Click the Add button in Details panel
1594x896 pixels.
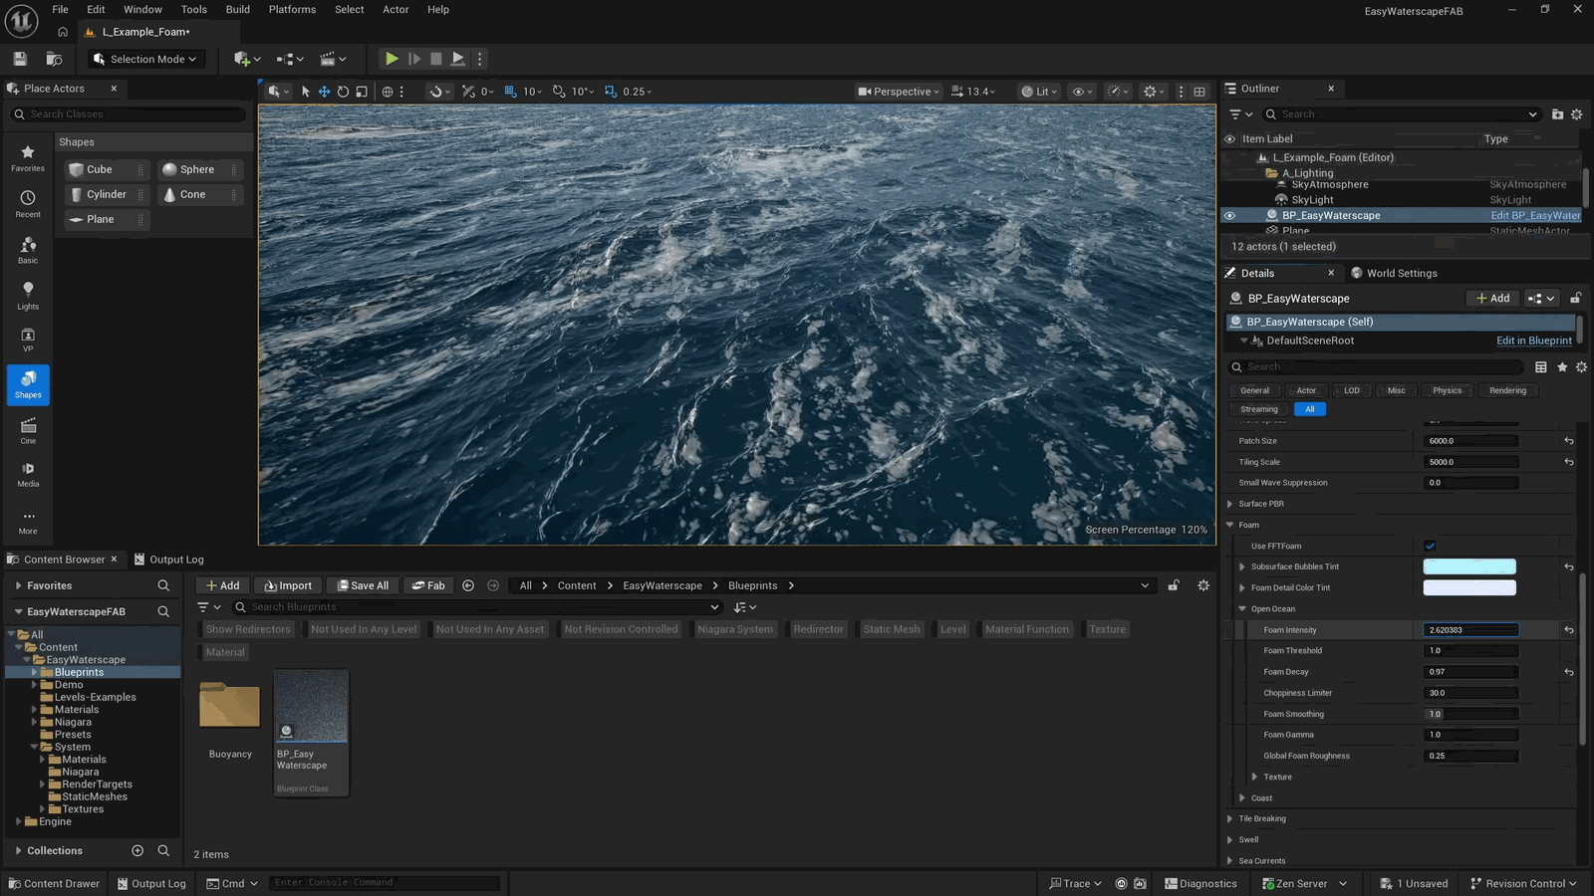(1492, 299)
